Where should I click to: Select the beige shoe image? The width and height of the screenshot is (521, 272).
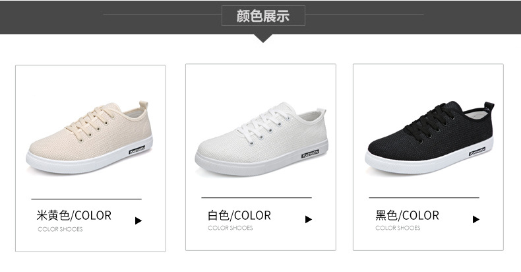click(90, 137)
